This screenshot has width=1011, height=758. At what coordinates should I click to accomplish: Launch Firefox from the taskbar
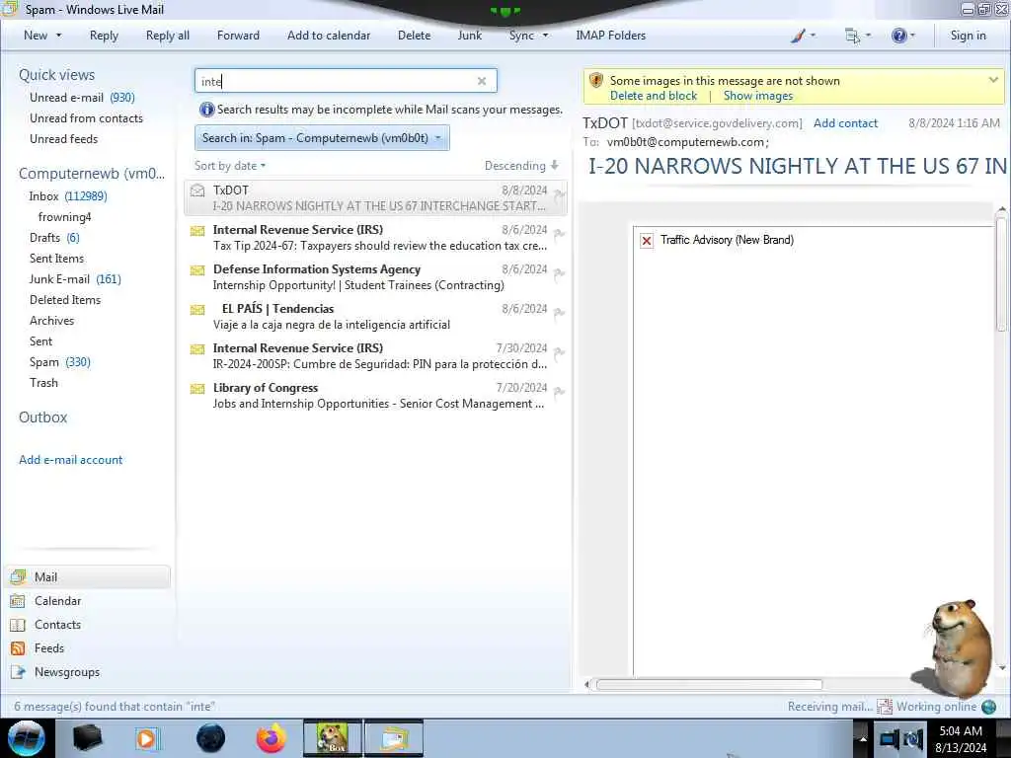(272, 738)
